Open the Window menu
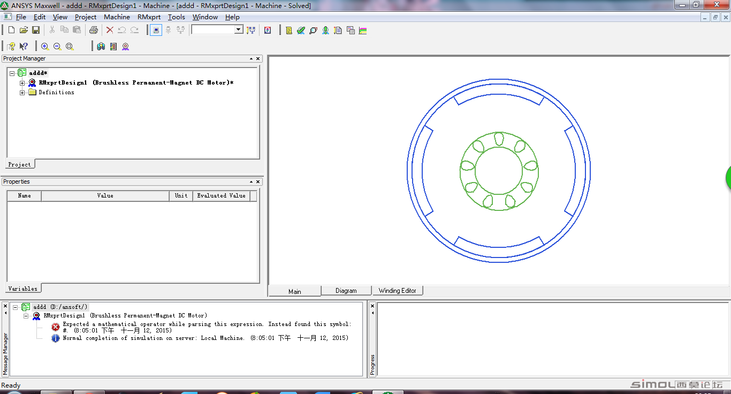Viewport: 731px width, 394px height. pyautogui.click(x=205, y=17)
